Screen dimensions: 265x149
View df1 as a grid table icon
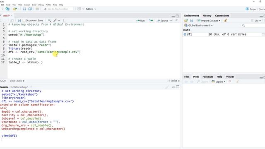tap(263, 34)
